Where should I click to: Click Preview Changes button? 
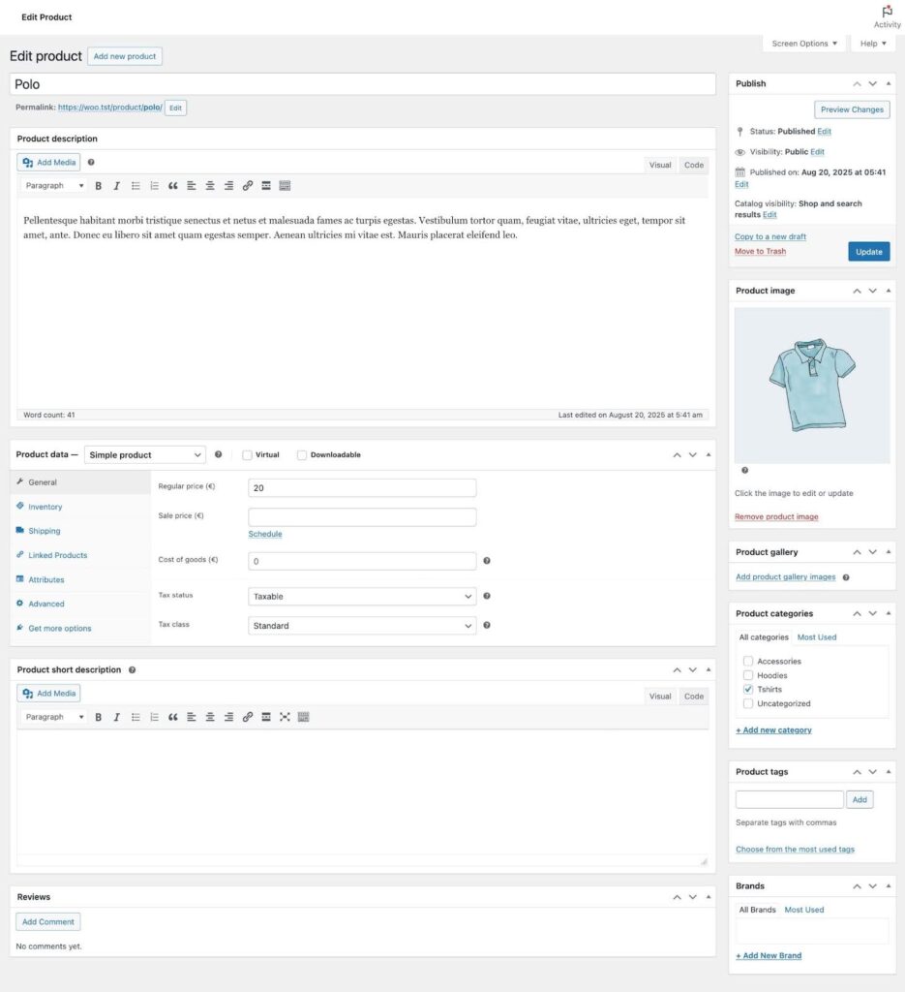[x=852, y=109]
